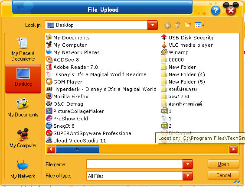Select the SnagIt 8 shortcut

click(x=60, y=126)
